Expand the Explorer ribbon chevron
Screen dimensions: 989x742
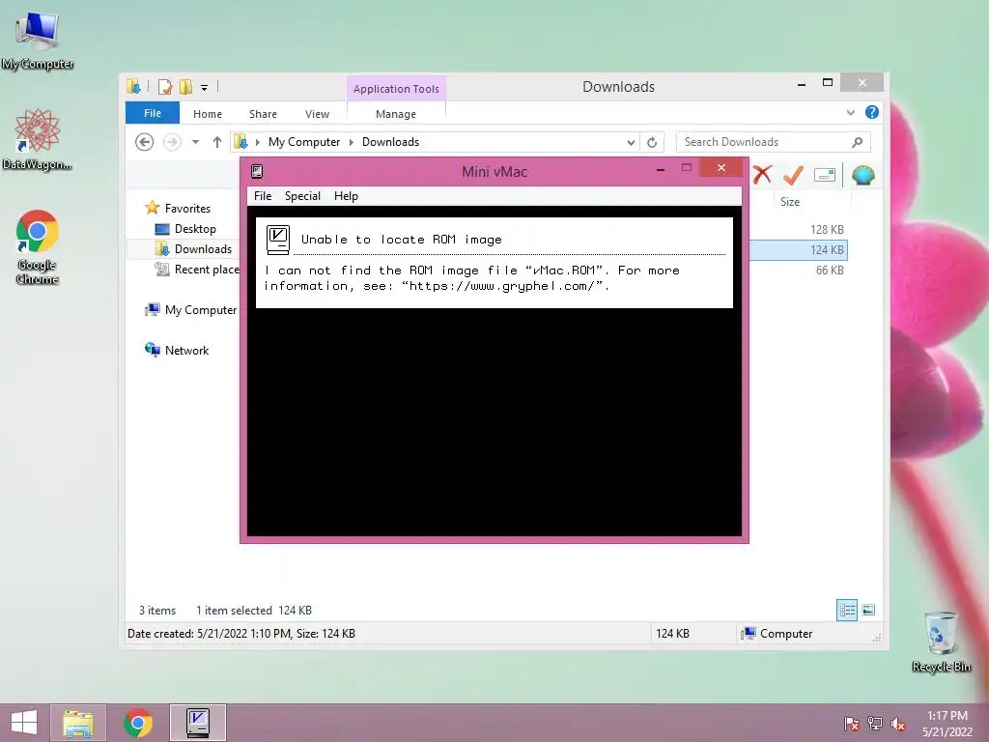850,112
